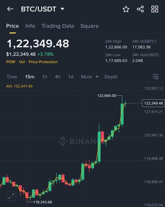Viewport: 165px width, 207px height.
Task: Switch to the Square tab
Action: [x=89, y=26]
